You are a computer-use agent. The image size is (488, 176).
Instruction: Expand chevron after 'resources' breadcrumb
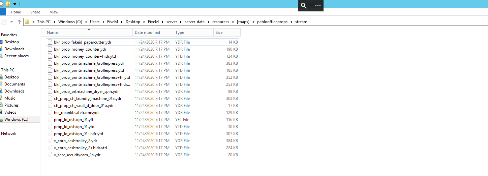[x=233, y=22]
